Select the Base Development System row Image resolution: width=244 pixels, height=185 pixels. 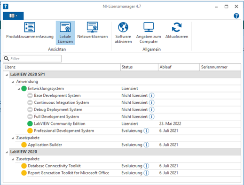134,95
